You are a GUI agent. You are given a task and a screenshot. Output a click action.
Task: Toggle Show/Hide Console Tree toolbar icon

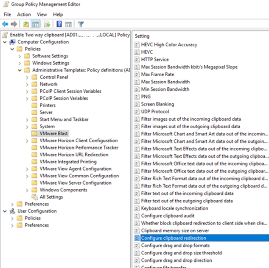(36, 24)
